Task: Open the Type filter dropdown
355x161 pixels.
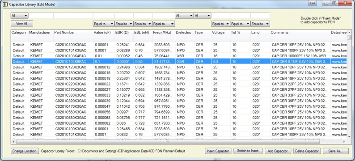Action: (203, 16)
